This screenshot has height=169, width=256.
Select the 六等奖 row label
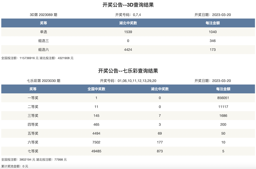click(x=33, y=142)
